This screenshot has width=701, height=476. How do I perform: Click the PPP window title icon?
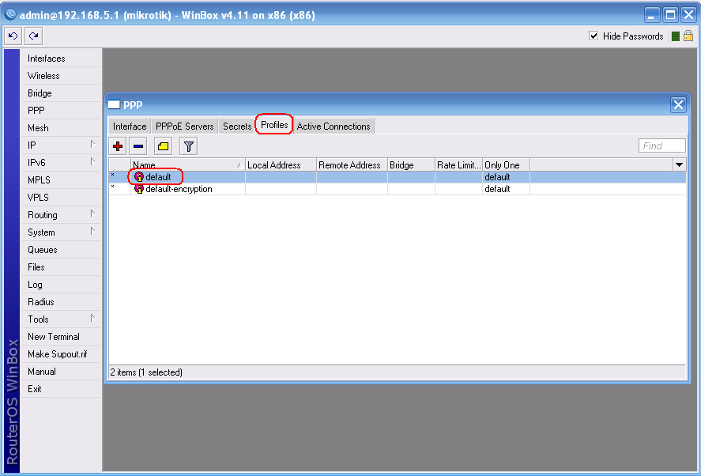coord(115,104)
